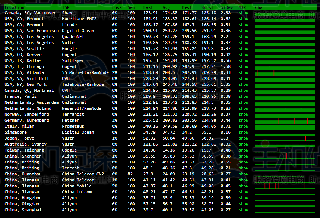Select the chart bar in Quanzhou row
320x218 pixels.
[285, 174]
